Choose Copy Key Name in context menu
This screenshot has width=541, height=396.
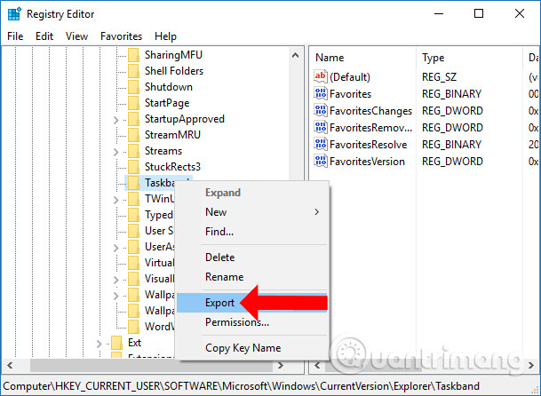(x=251, y=348)
